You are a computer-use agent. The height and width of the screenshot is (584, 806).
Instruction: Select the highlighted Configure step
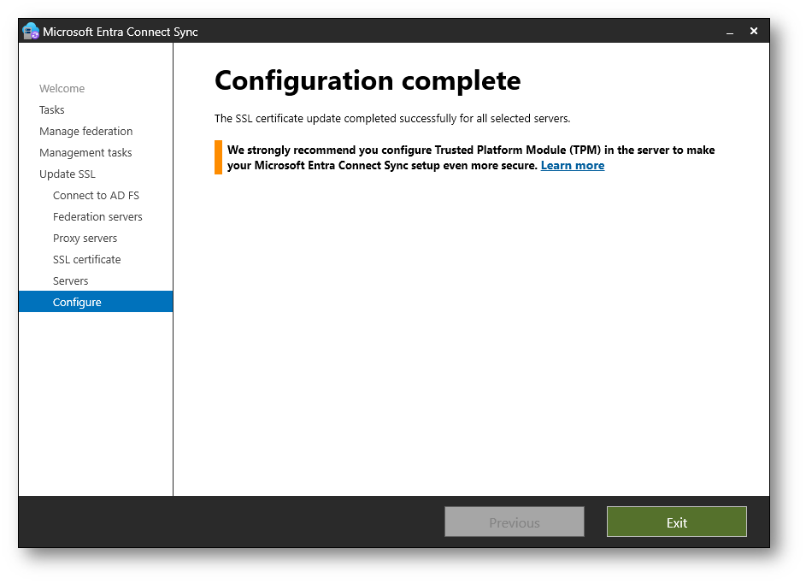click(x=96, y=302)
